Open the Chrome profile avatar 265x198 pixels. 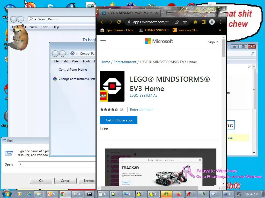[212, 22]
